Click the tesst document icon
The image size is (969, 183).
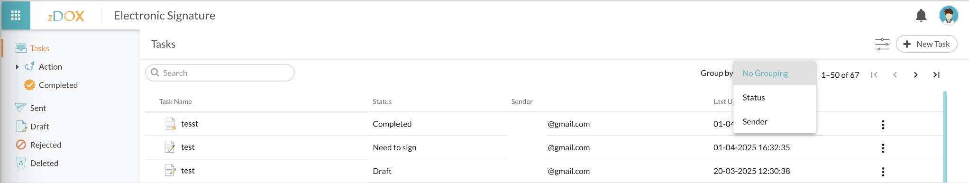point(170,124)
